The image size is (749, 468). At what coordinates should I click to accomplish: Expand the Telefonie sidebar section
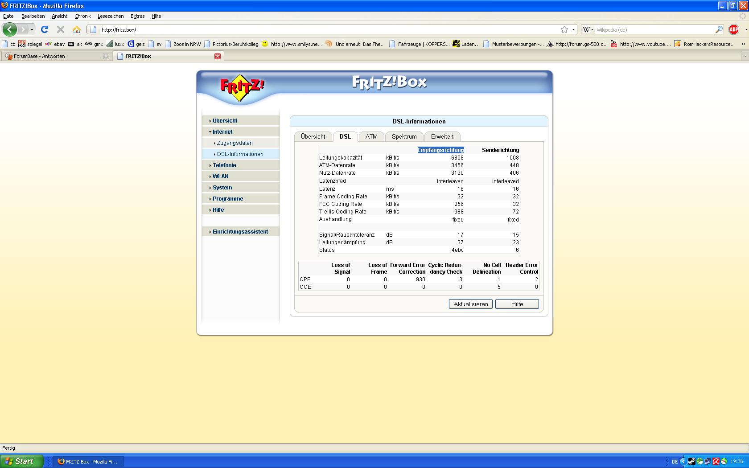[x=241, y=165]
